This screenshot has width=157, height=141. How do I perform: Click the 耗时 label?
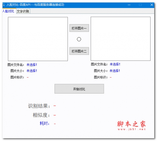click(x=44, y=123)
